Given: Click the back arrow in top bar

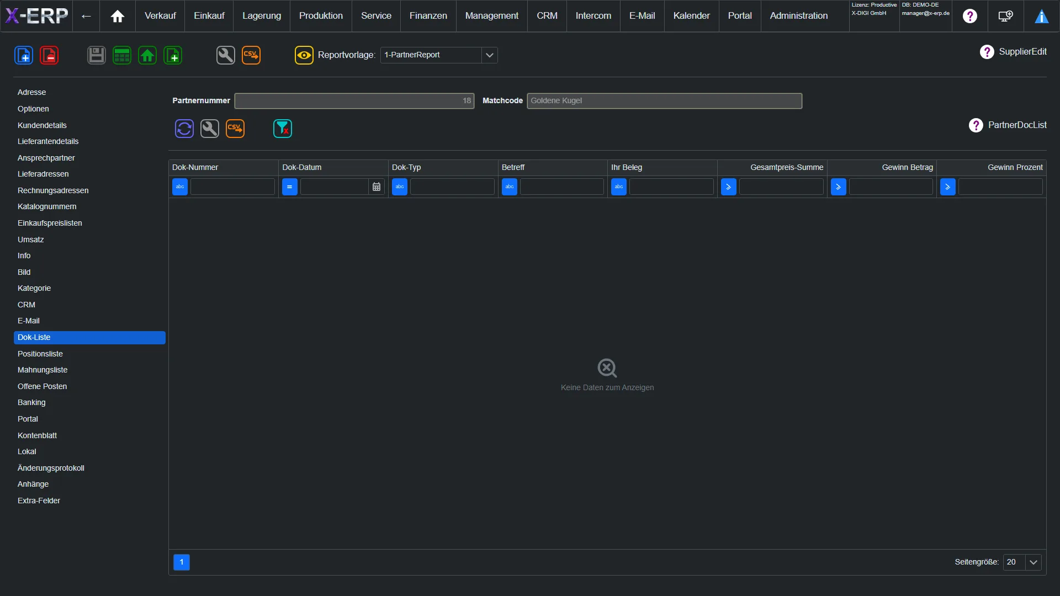Looking at the screenshot, I should coord(86,16).
